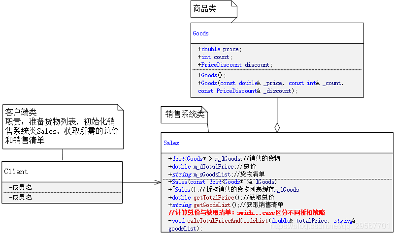Image resolution: width=394 pixels, height=235 pixels.
Task: Click the Goods parameterized constructor line
Action: (x=270, y=87)
